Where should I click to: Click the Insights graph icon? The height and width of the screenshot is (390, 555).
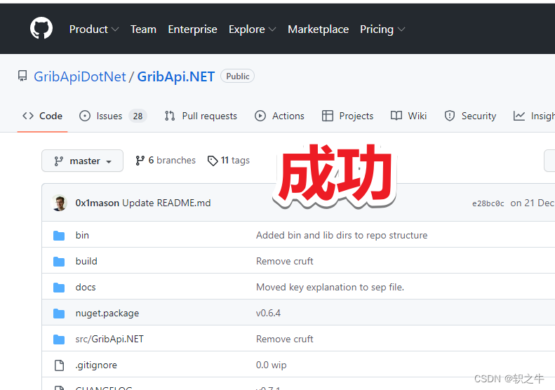click(x=519, y=116)
